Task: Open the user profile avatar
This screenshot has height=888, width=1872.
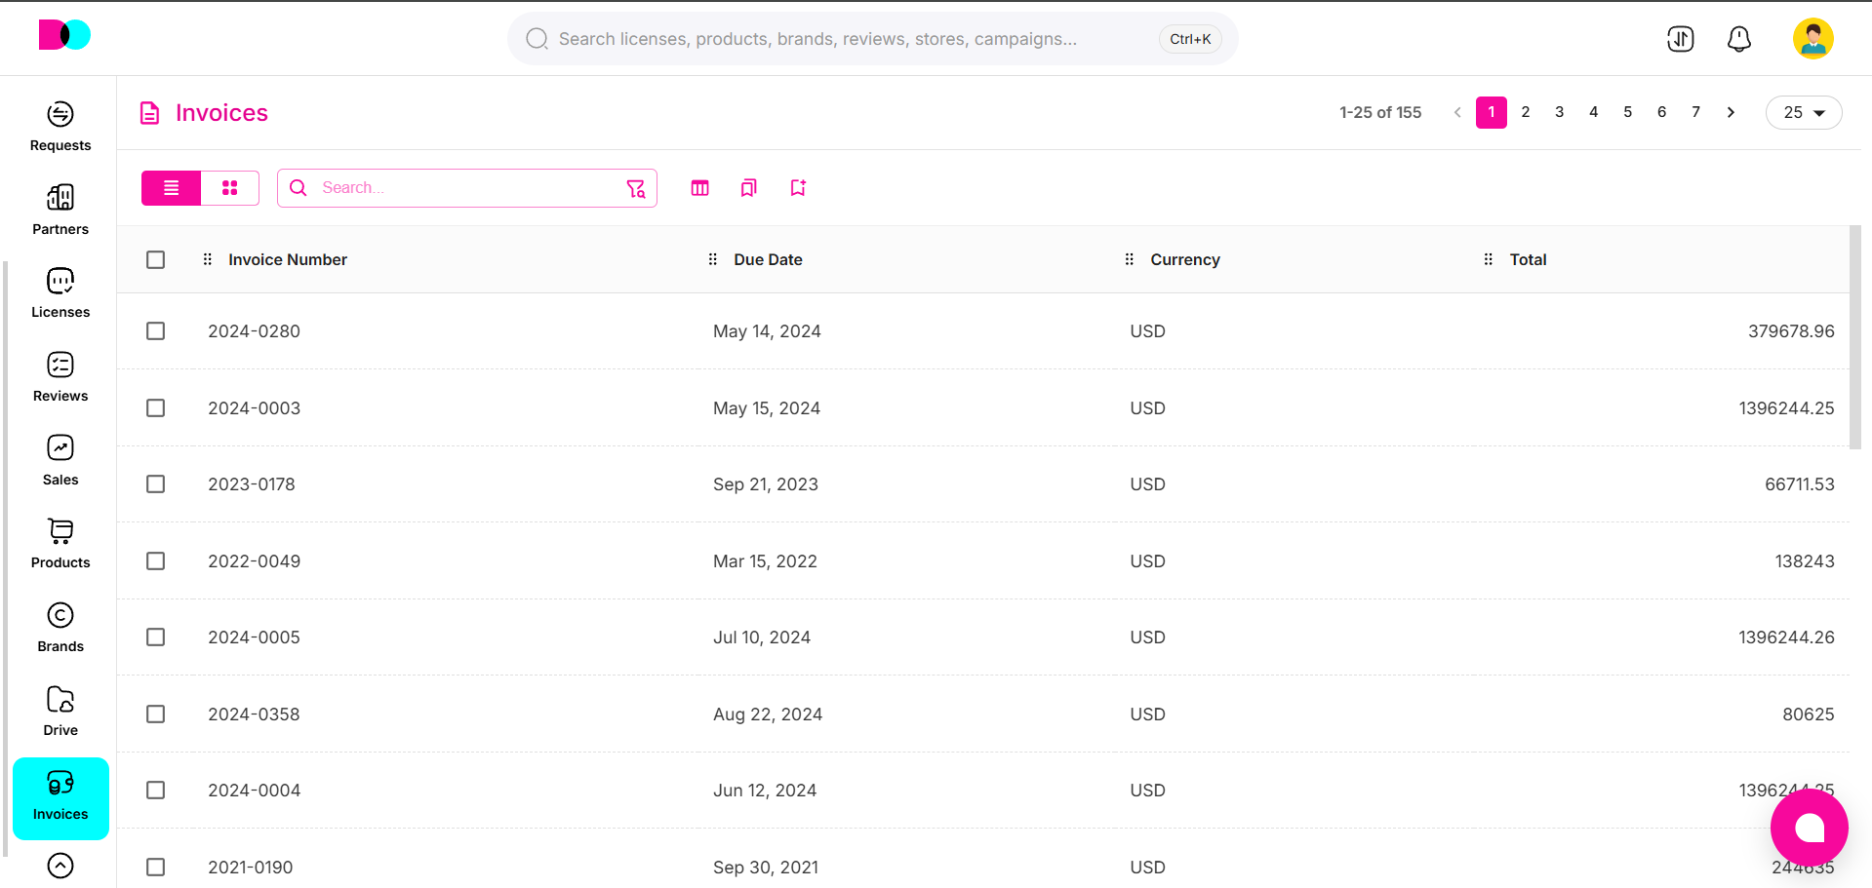Action: point(1813,39)
